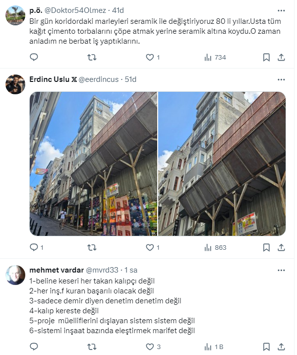Image resolution: width=297 pixels, height=355 pixels.
Task: Share the tweet by @Doktor54Olmez
Action: pyautogui.click(x=281, y=57)
